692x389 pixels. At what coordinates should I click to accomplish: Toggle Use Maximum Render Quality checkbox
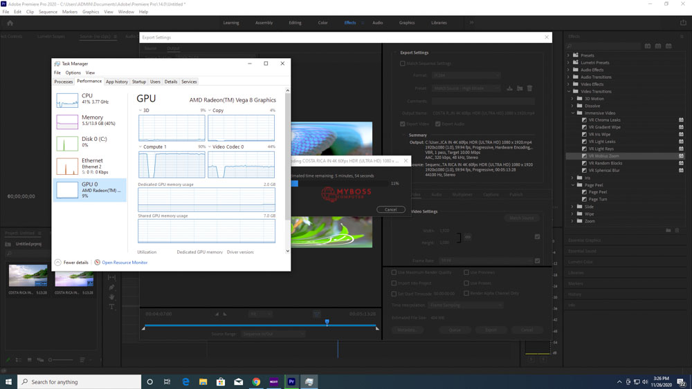[x=394, y=272]
